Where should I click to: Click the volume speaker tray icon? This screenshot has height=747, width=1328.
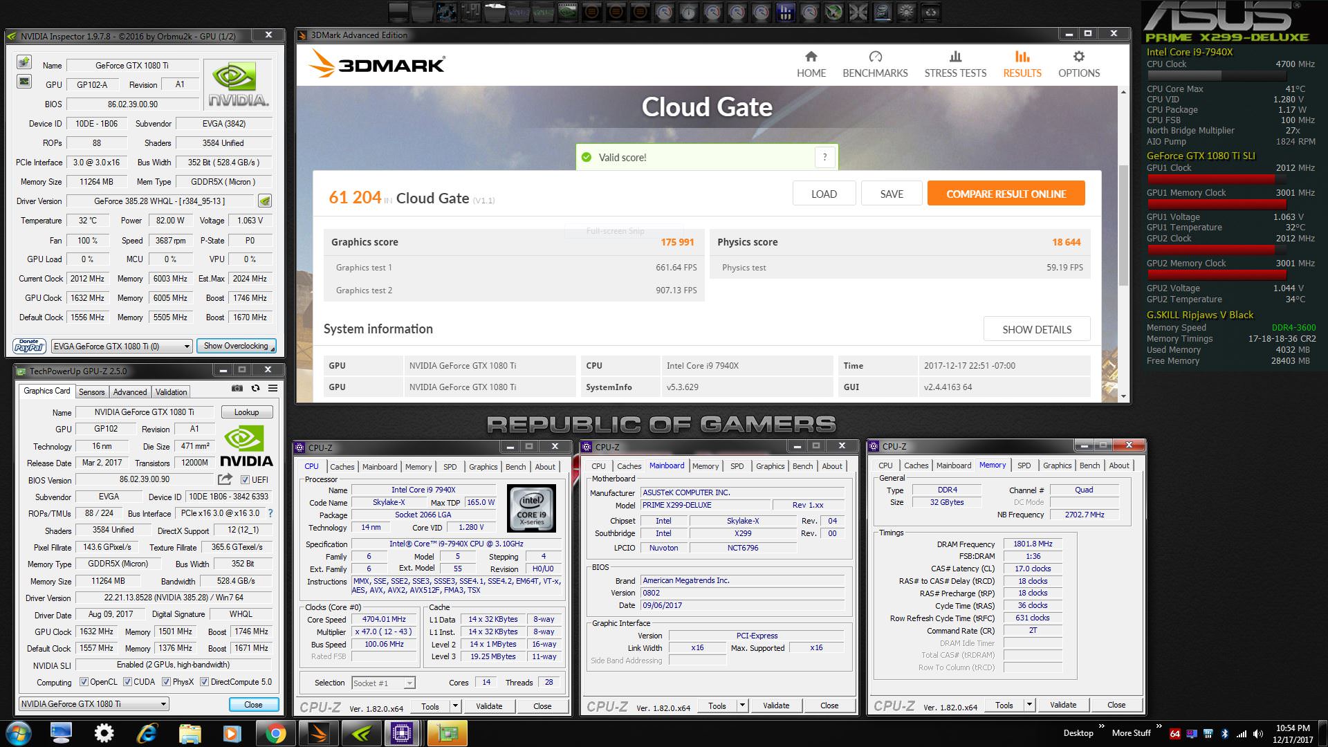[1257, 733]
